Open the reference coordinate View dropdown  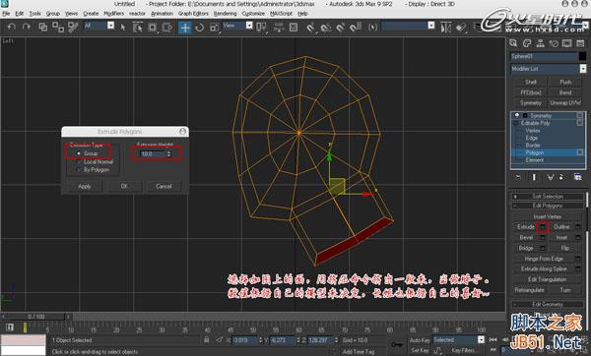click(237, 26)
